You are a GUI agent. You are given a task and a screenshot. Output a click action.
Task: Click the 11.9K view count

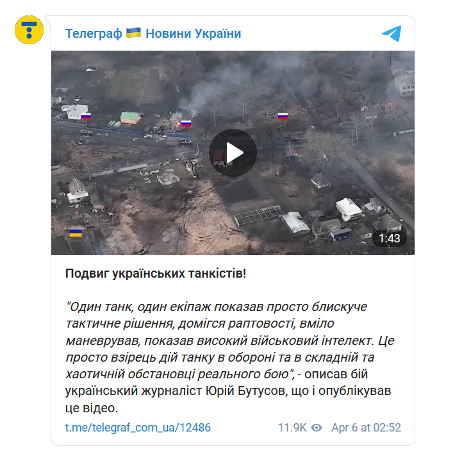(x=292, y=428)
